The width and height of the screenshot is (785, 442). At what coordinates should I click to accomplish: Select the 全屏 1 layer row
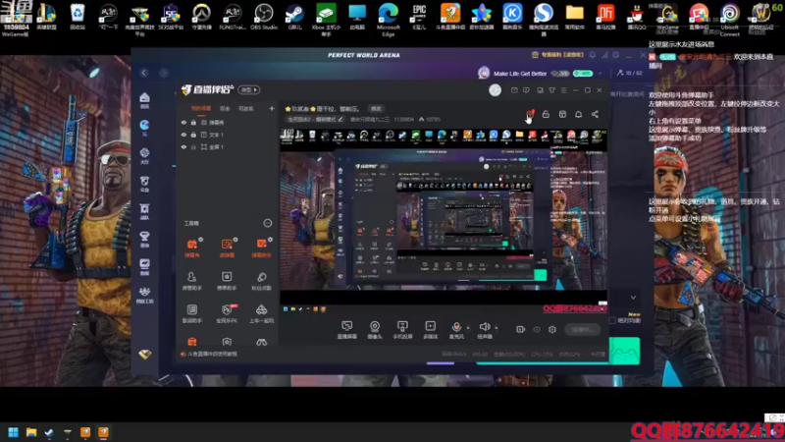click(x=228, y=146)
